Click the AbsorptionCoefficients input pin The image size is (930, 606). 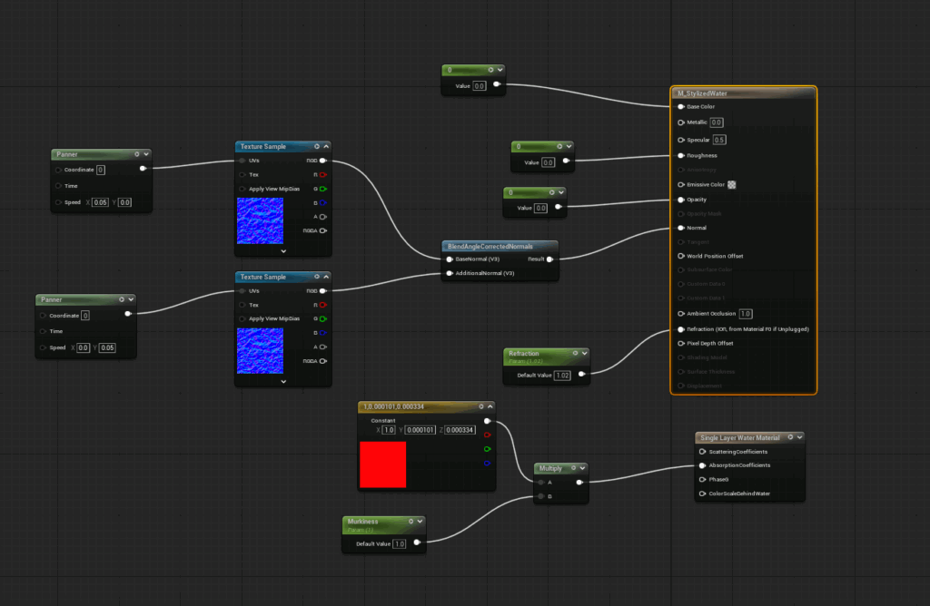pos(702,465)
